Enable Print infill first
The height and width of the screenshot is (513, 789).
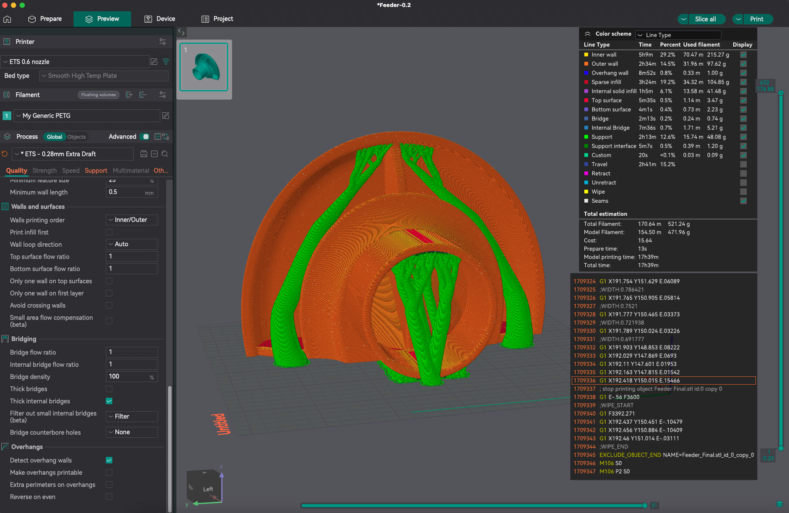[109, 232]
